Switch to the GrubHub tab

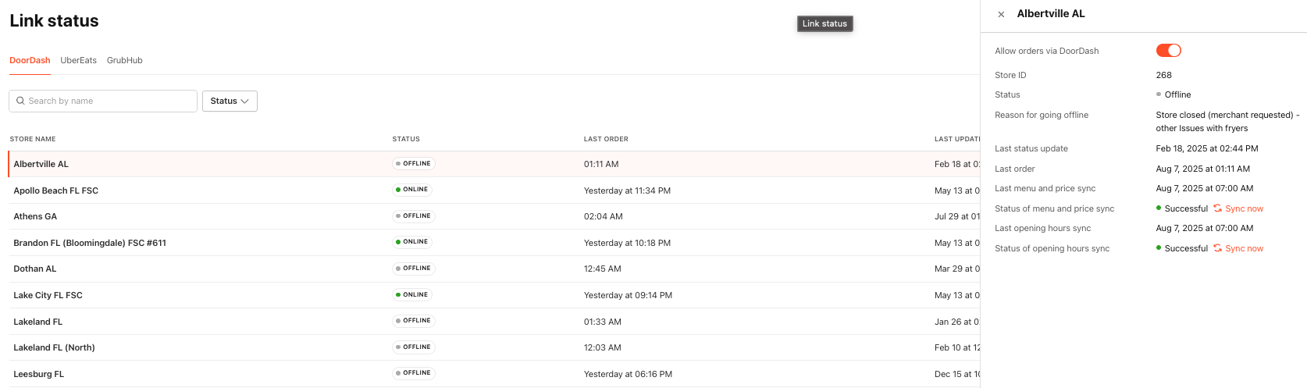point(125,60)
